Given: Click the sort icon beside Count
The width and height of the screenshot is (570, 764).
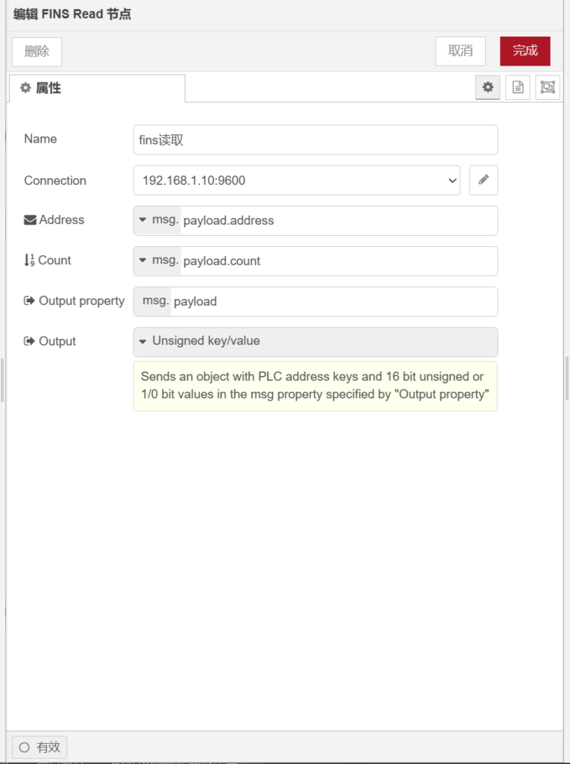Looking at the screenshot, I should [29, 260].
